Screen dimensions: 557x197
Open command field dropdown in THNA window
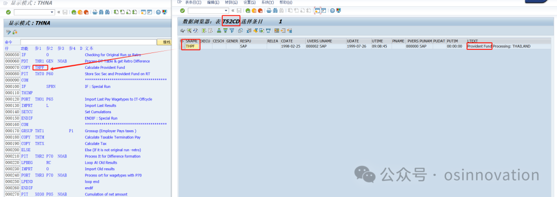(52, 12)
